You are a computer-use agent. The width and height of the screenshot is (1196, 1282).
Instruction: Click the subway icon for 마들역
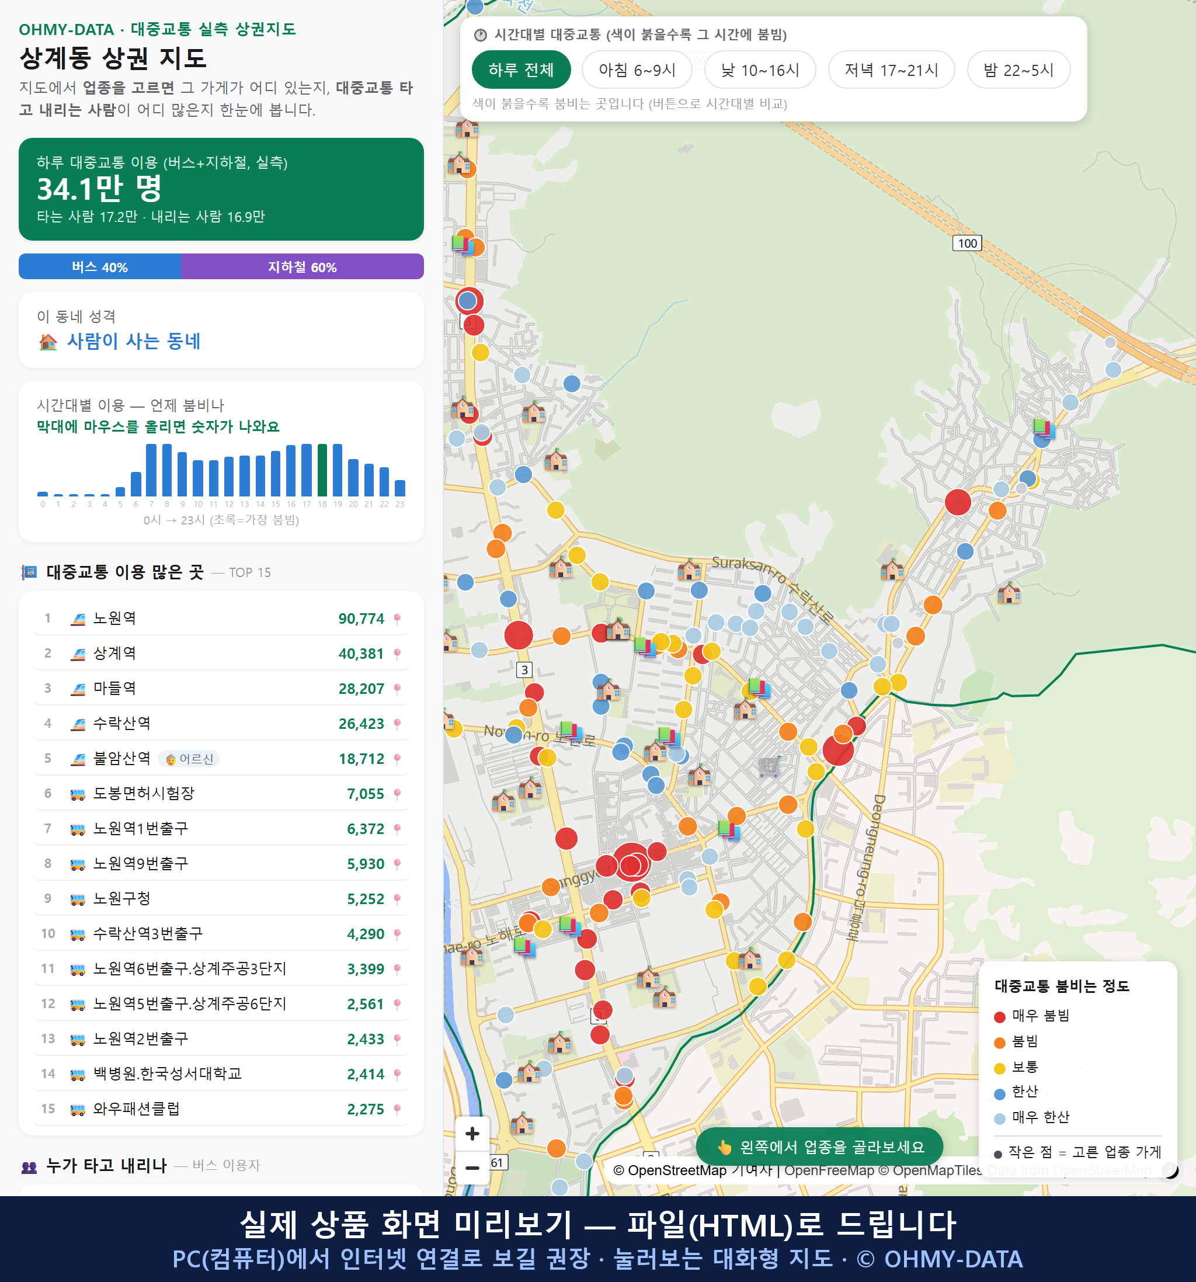pos(78,689)
